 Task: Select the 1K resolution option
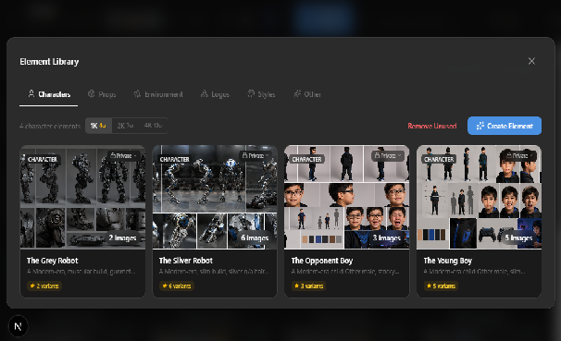pos(98,126)
